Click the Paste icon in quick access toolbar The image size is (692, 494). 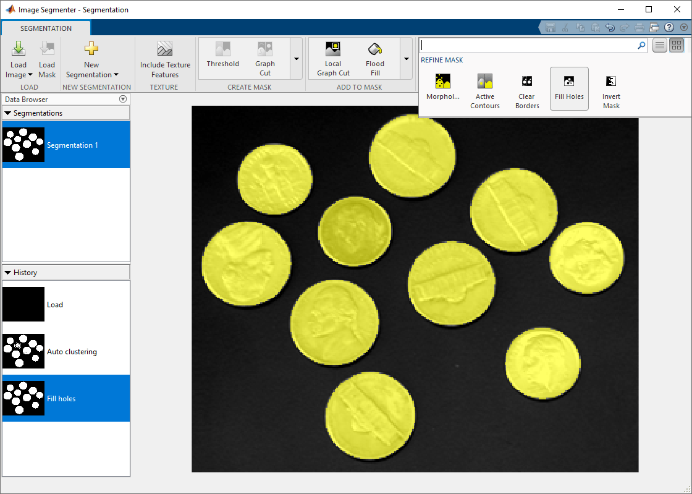[595, 27]
